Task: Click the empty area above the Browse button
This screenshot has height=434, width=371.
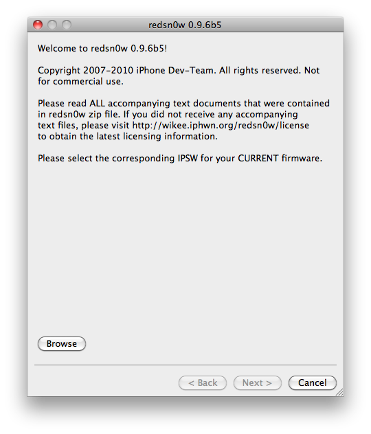Action: 185,249
